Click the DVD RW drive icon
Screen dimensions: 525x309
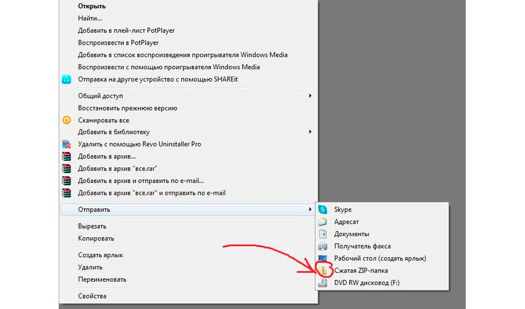(x=322, y=283)
